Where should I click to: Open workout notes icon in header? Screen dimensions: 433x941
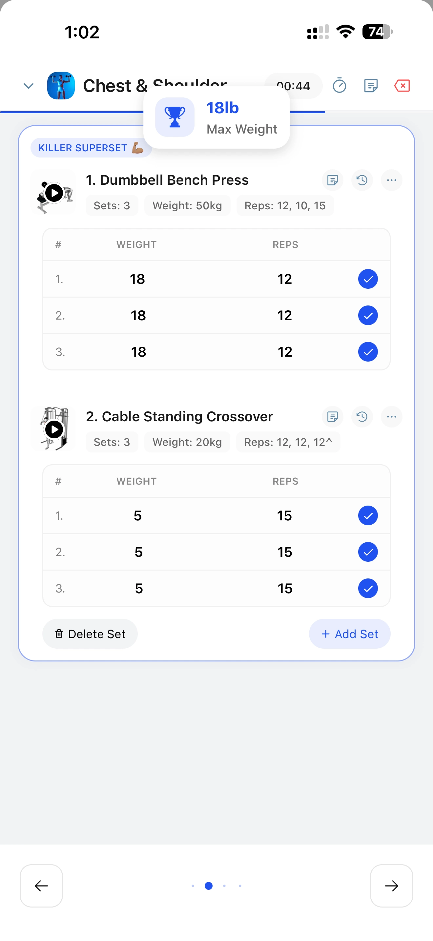click(371, 86)
